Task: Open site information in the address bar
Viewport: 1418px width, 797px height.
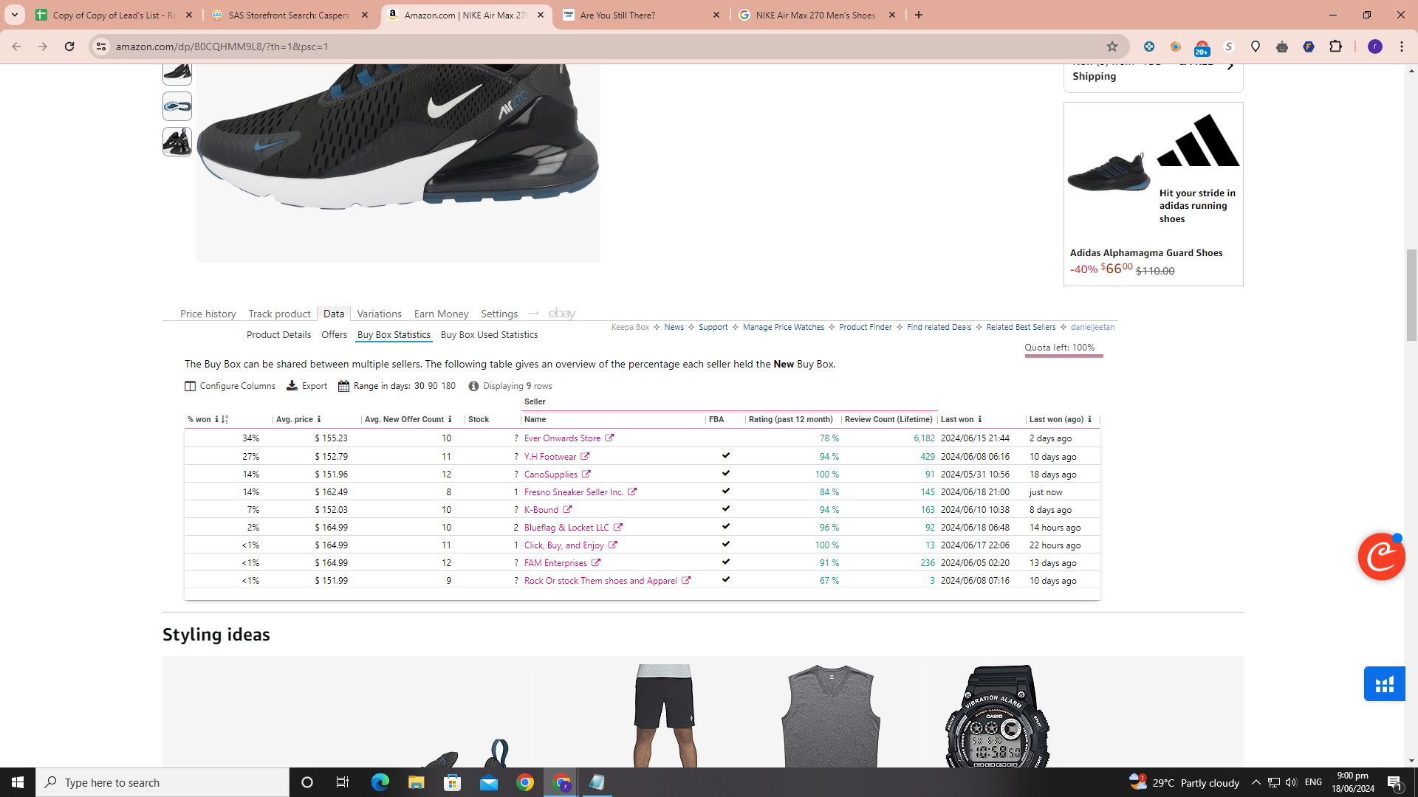Action: click(x=100, y=46)
